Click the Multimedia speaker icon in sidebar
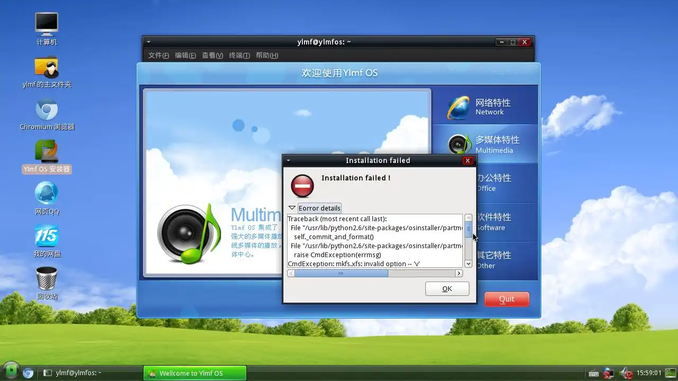Image resolution: width=678 pixels, height=381 pixels. 459,144
